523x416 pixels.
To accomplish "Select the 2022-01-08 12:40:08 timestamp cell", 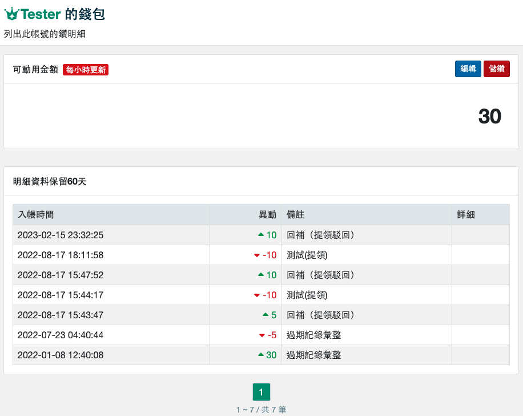I will [61, 355].
